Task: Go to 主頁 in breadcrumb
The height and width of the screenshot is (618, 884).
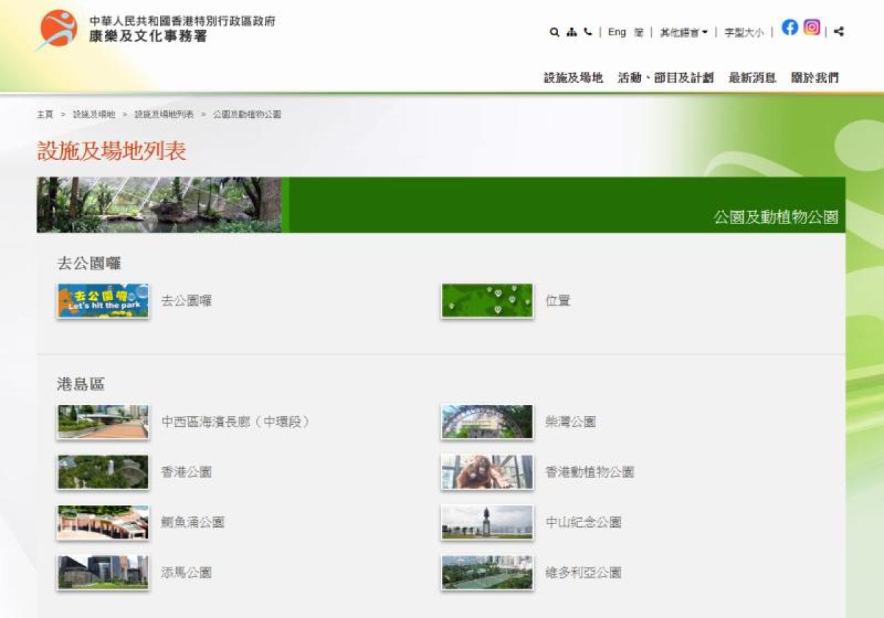Action: [45, 114]
